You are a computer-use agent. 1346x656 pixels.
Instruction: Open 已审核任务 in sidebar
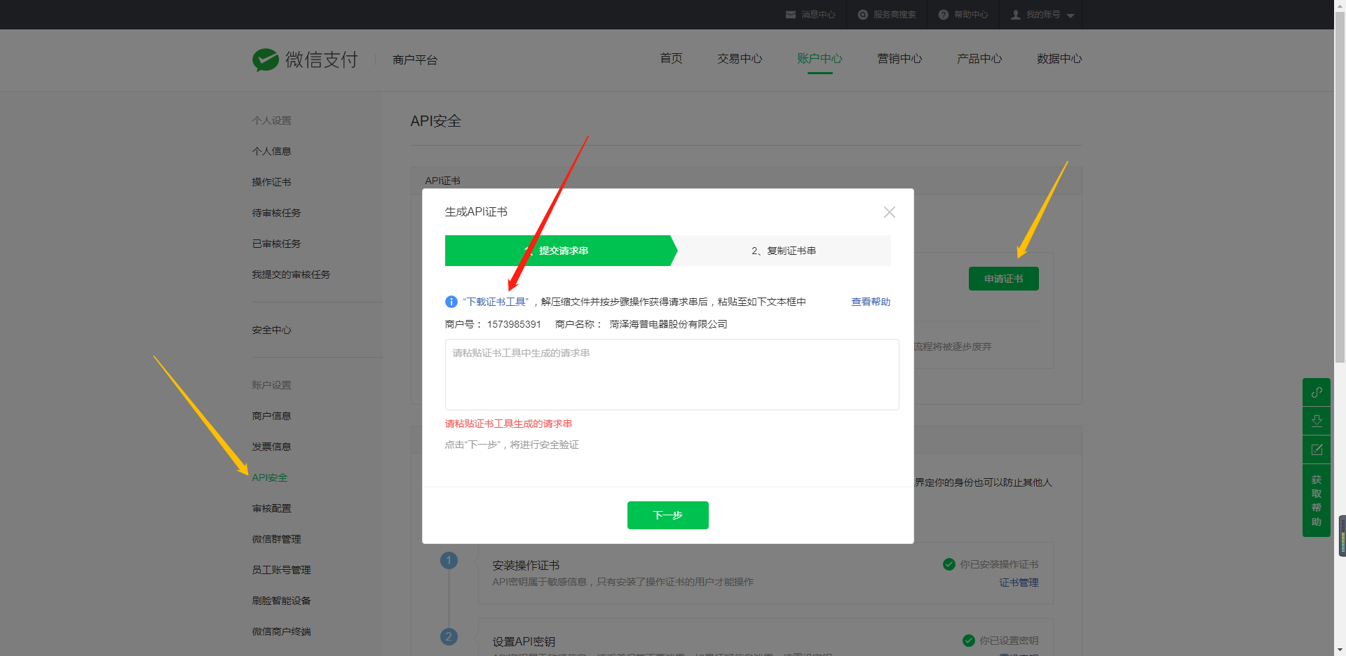pos(276,244)
